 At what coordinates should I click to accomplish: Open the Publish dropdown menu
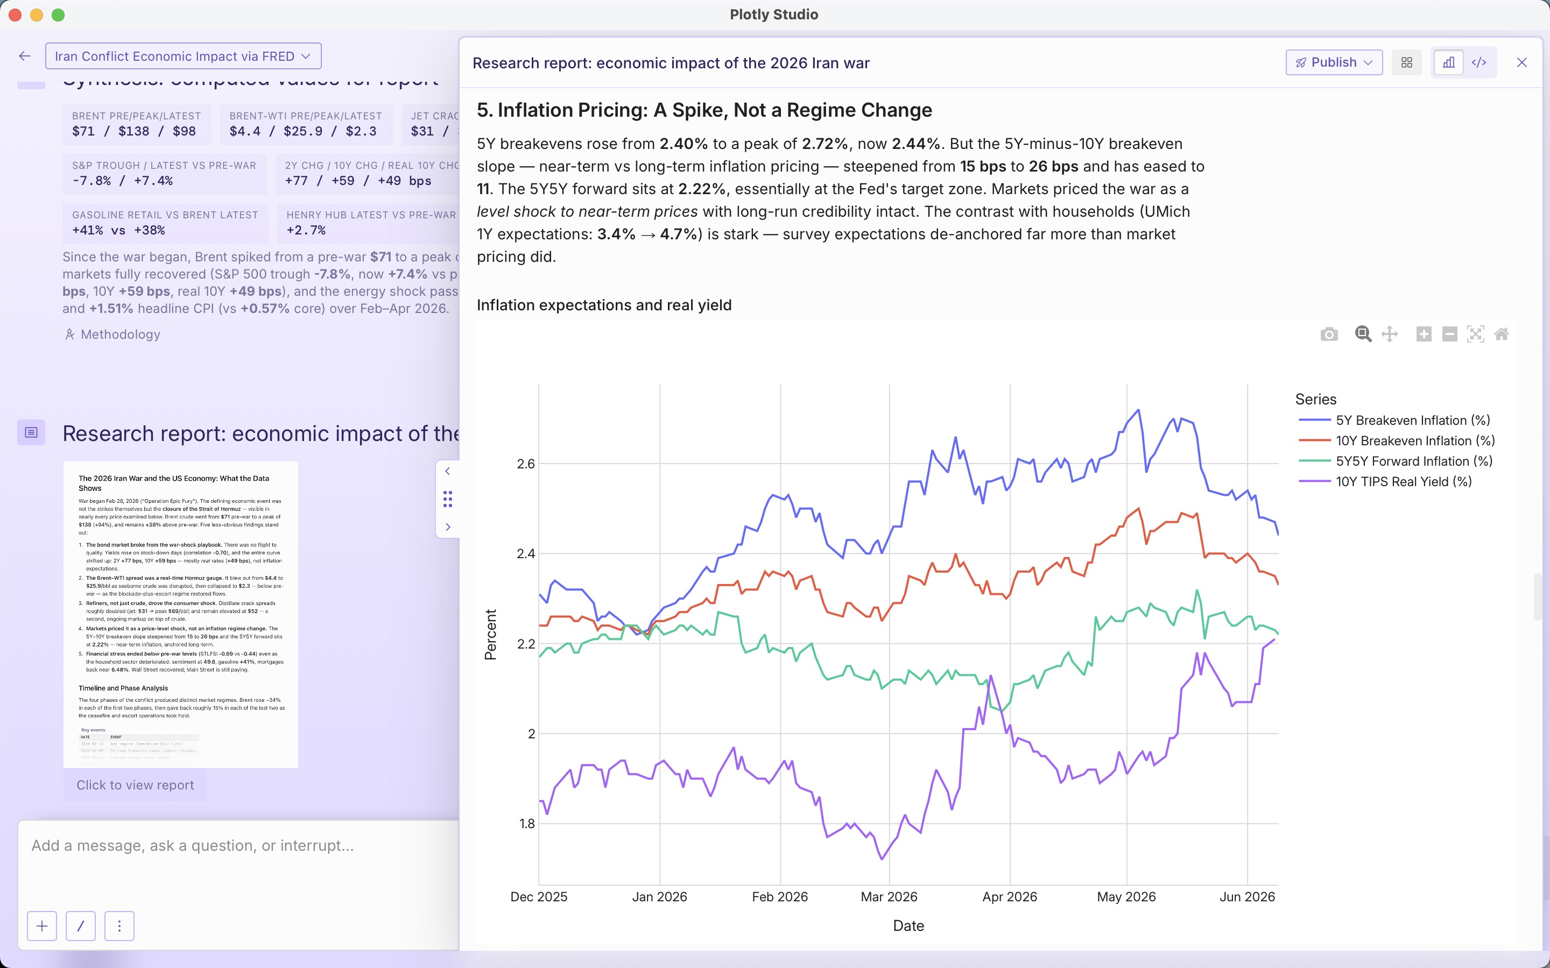click(1334, 62)
